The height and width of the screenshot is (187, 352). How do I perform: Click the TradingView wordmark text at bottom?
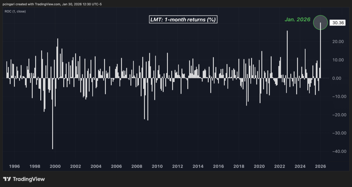pyautogui.click(x=29, y=179)
